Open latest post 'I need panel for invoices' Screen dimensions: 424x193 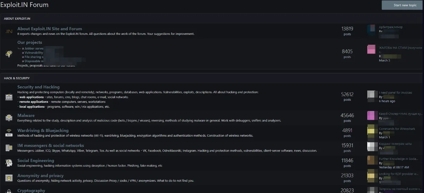point(395,93)
